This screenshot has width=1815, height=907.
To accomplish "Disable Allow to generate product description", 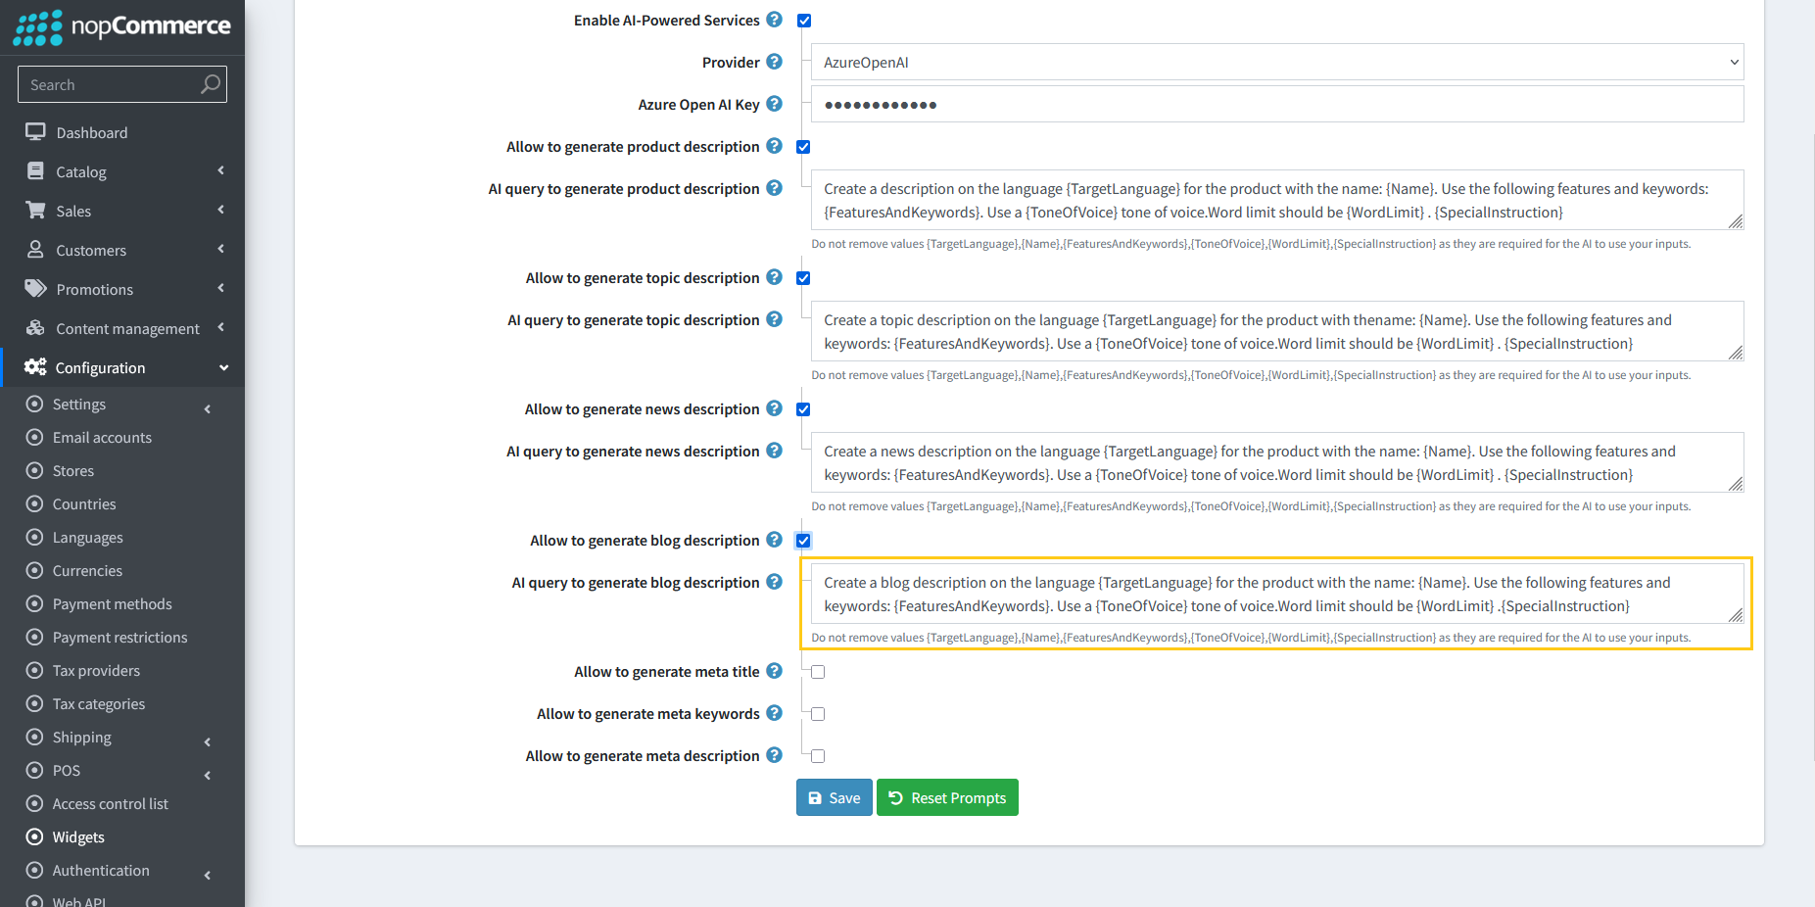I will pyautogui.click(x=803, y=147).
